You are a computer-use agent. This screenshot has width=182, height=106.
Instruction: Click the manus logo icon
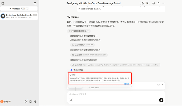pos(69,17)
